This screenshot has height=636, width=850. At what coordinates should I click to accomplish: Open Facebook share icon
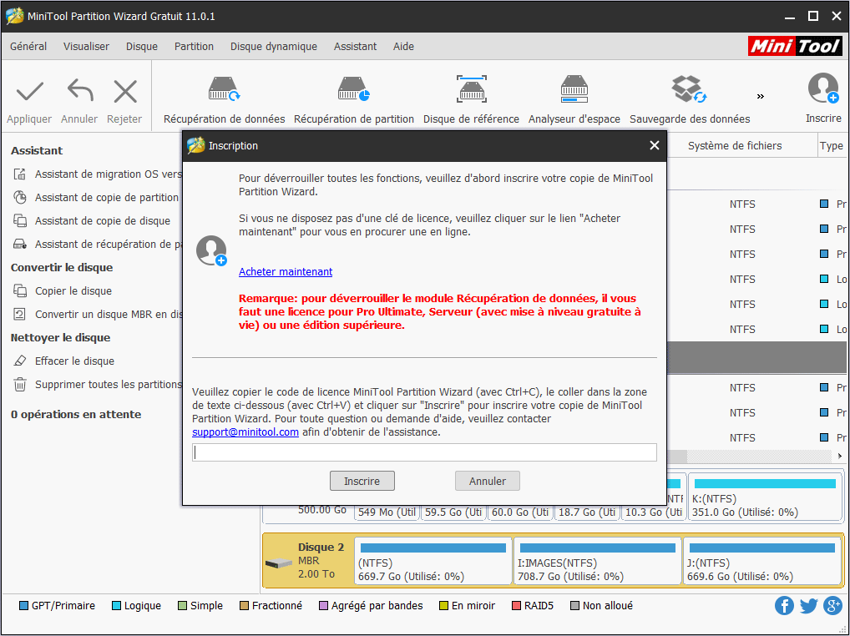coord(784,606)
